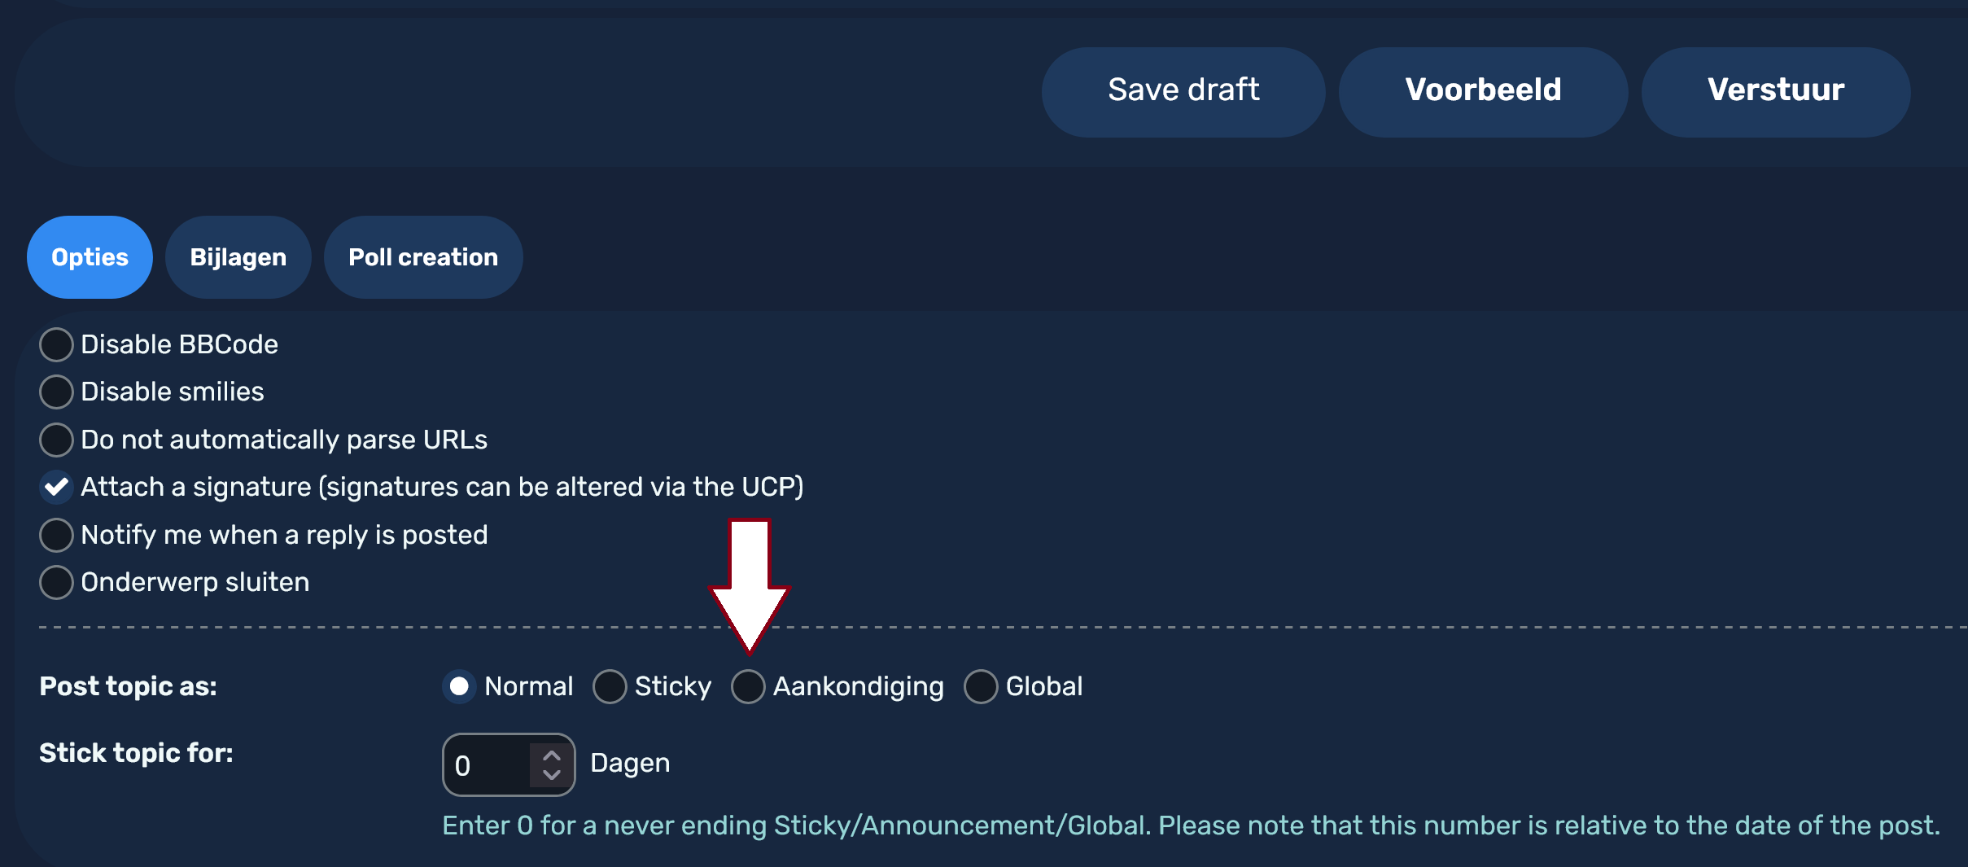Select the Global topic option

(x=980, y=685)
